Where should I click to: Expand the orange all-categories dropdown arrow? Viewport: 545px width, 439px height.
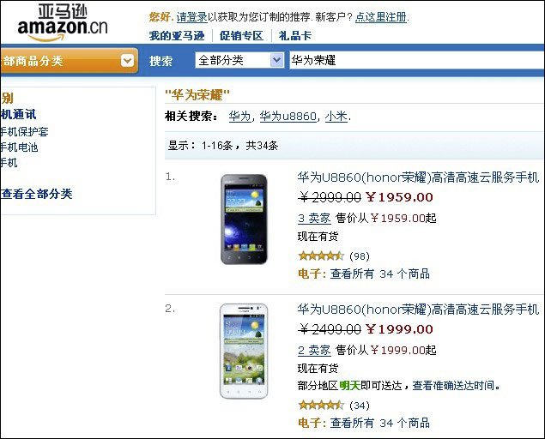(x=127, y=60)
